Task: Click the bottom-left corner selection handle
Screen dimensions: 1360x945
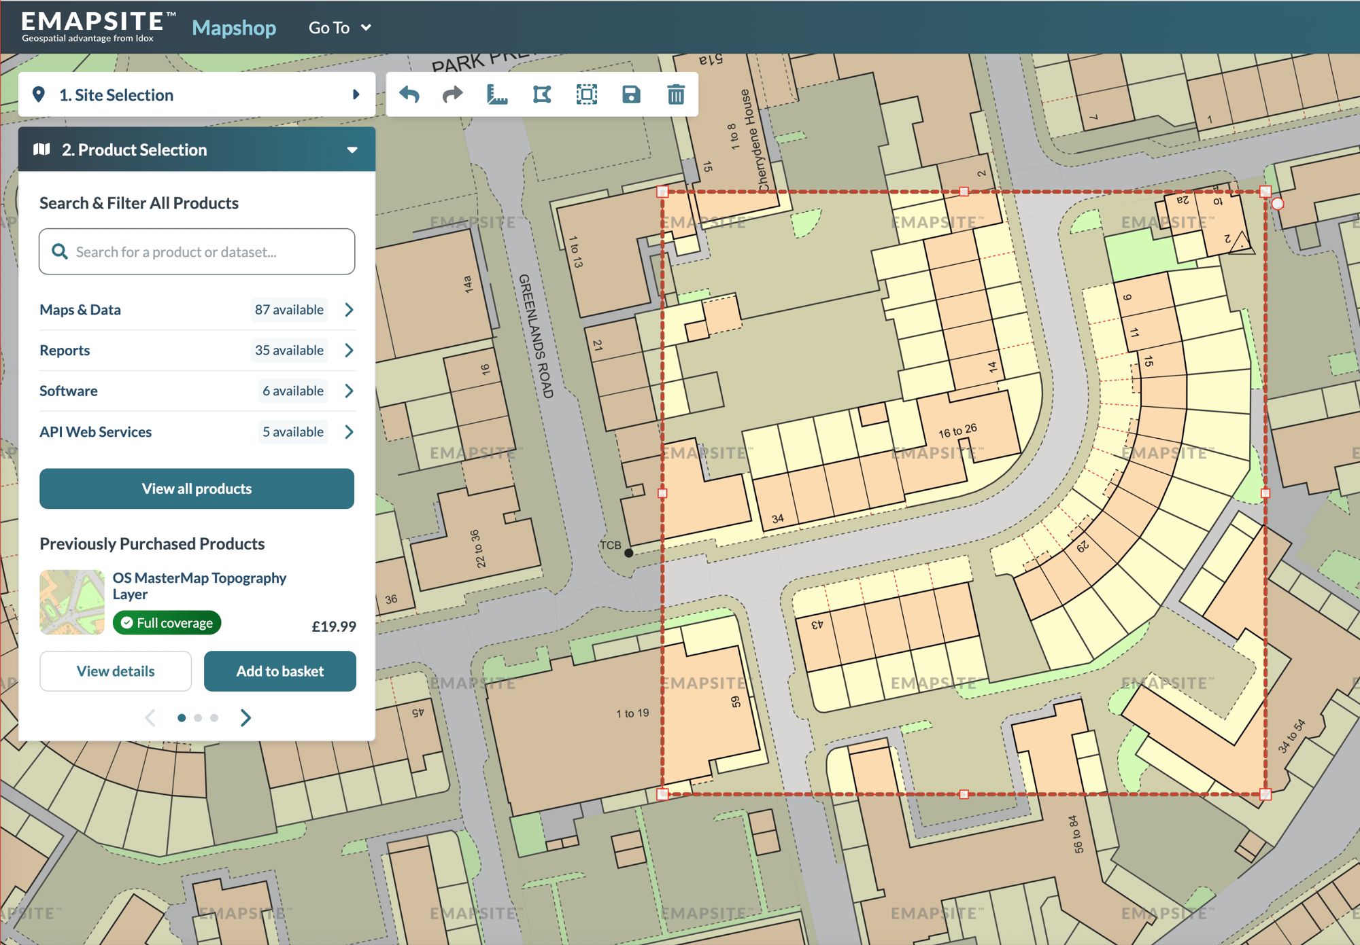Action: pos(662,794)
